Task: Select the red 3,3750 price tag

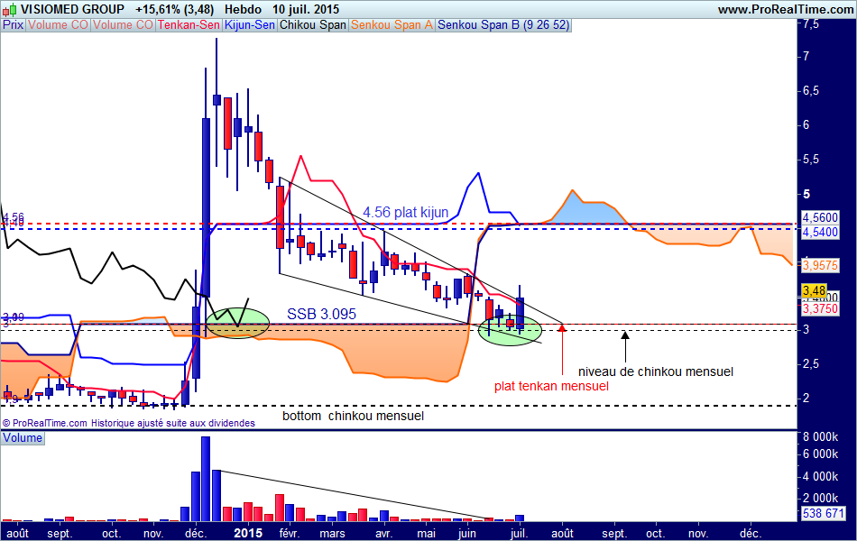Action: click(x=820, y=308)
